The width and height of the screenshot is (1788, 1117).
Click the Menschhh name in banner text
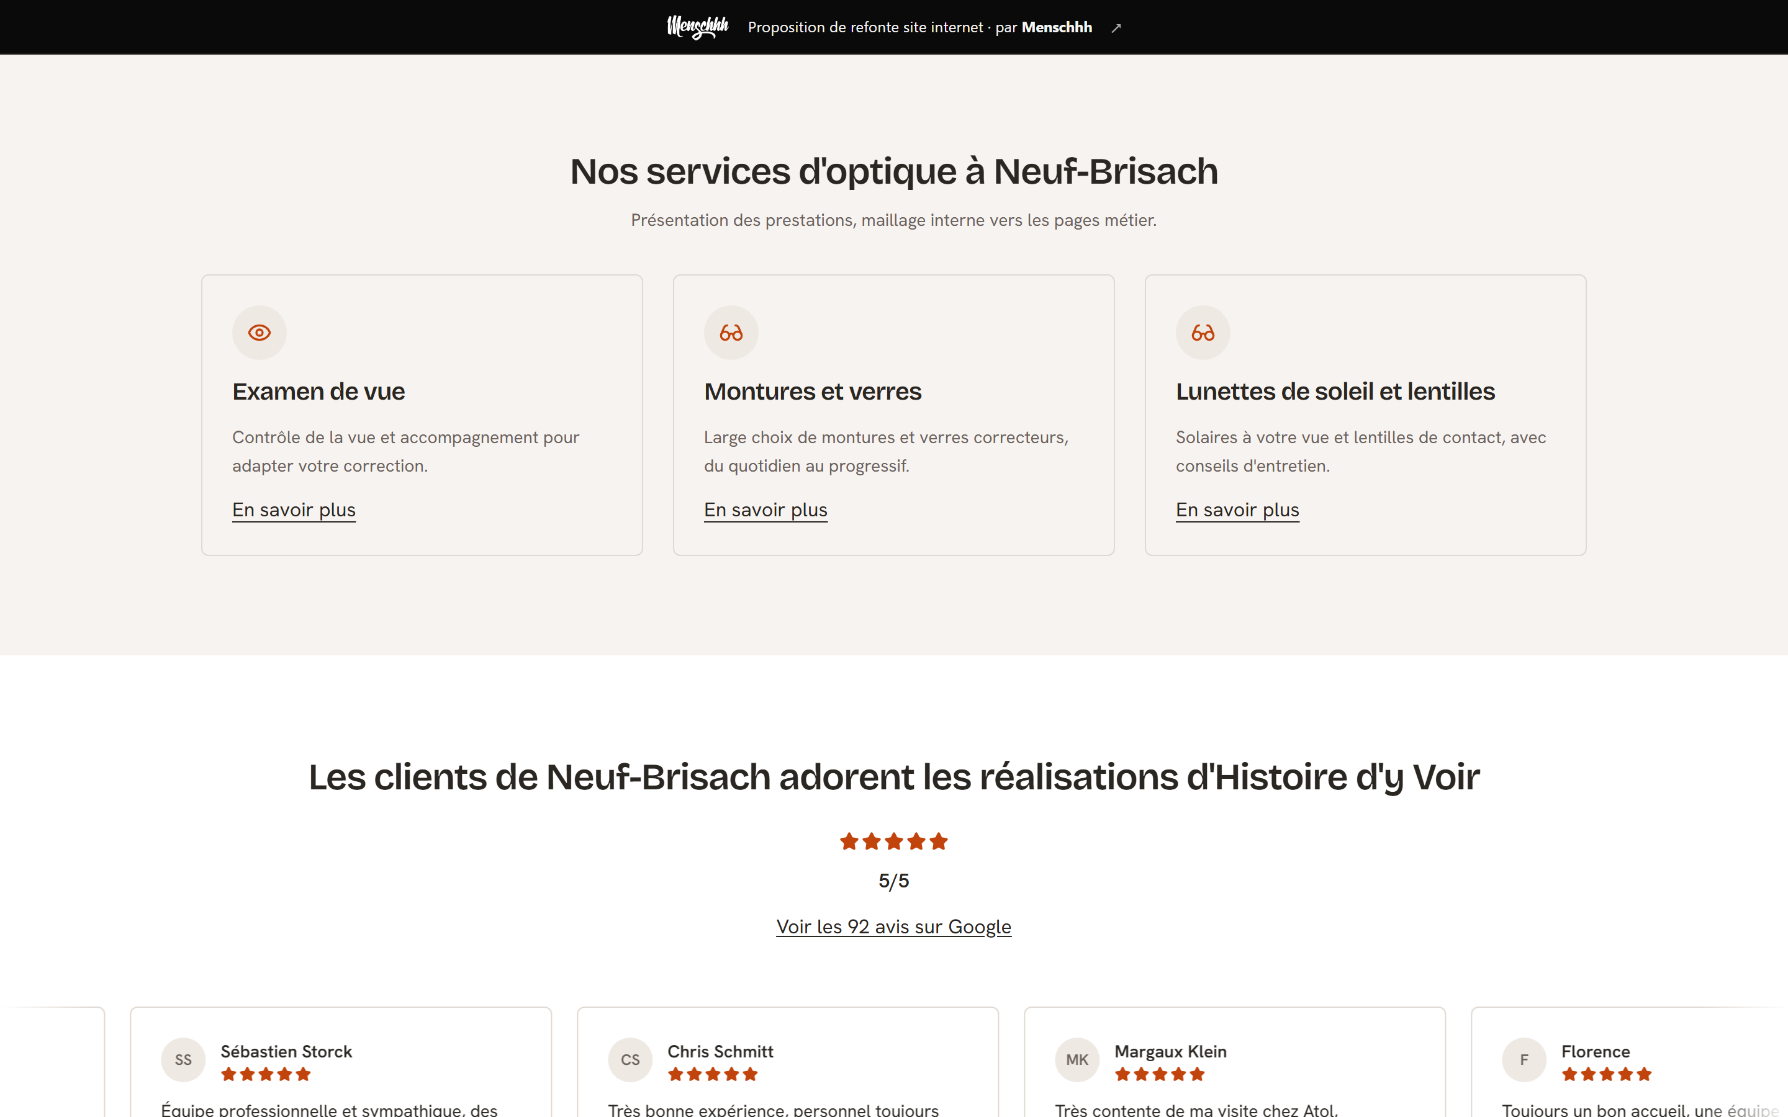coord(1057,27)
